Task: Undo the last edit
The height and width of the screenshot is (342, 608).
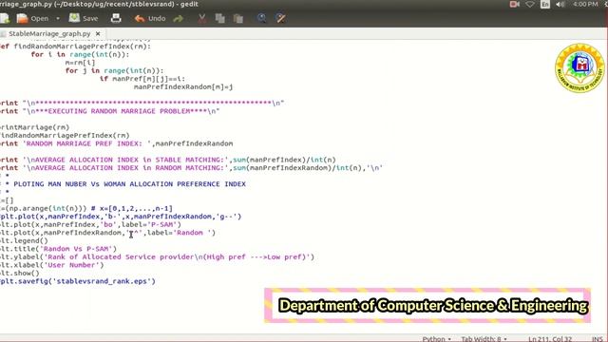Action: (150, 18)
